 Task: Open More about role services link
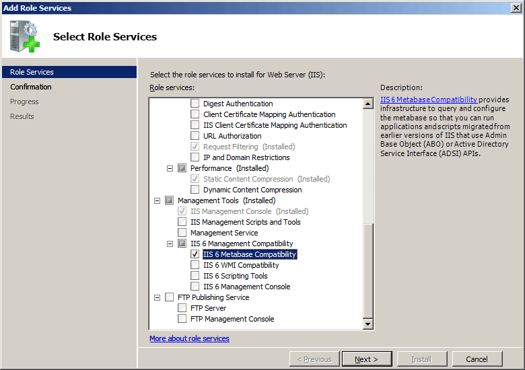click(x=190, y=338)
